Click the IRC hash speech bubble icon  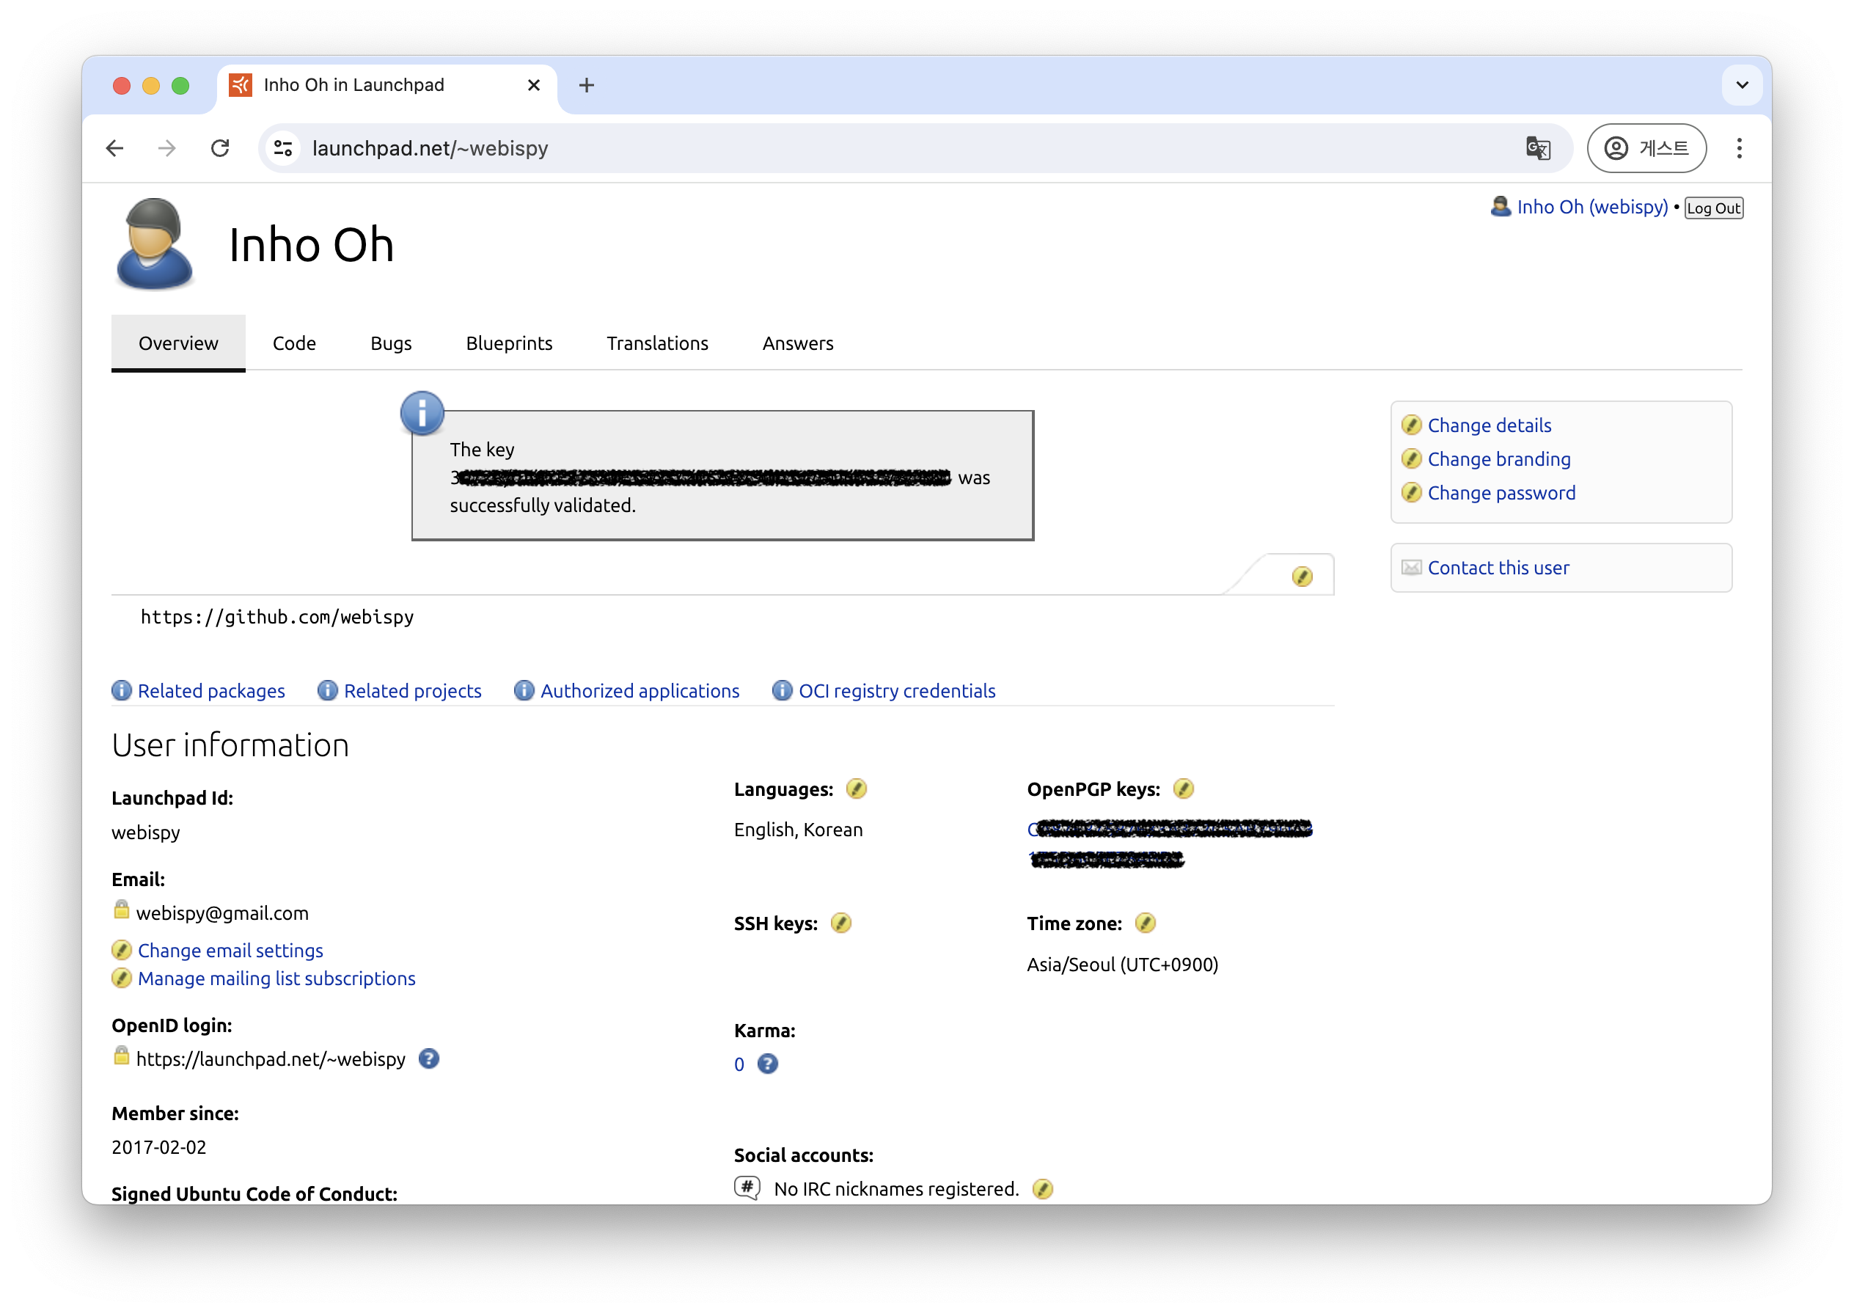click(x=747, y=1188)
